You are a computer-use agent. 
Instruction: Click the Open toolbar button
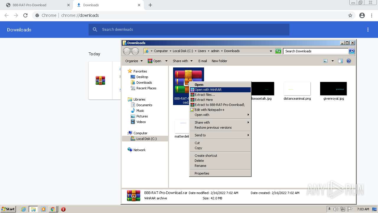(x=154, y=61)
